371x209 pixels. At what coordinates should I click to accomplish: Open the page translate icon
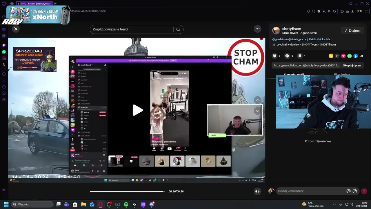(x=324, y=11)
